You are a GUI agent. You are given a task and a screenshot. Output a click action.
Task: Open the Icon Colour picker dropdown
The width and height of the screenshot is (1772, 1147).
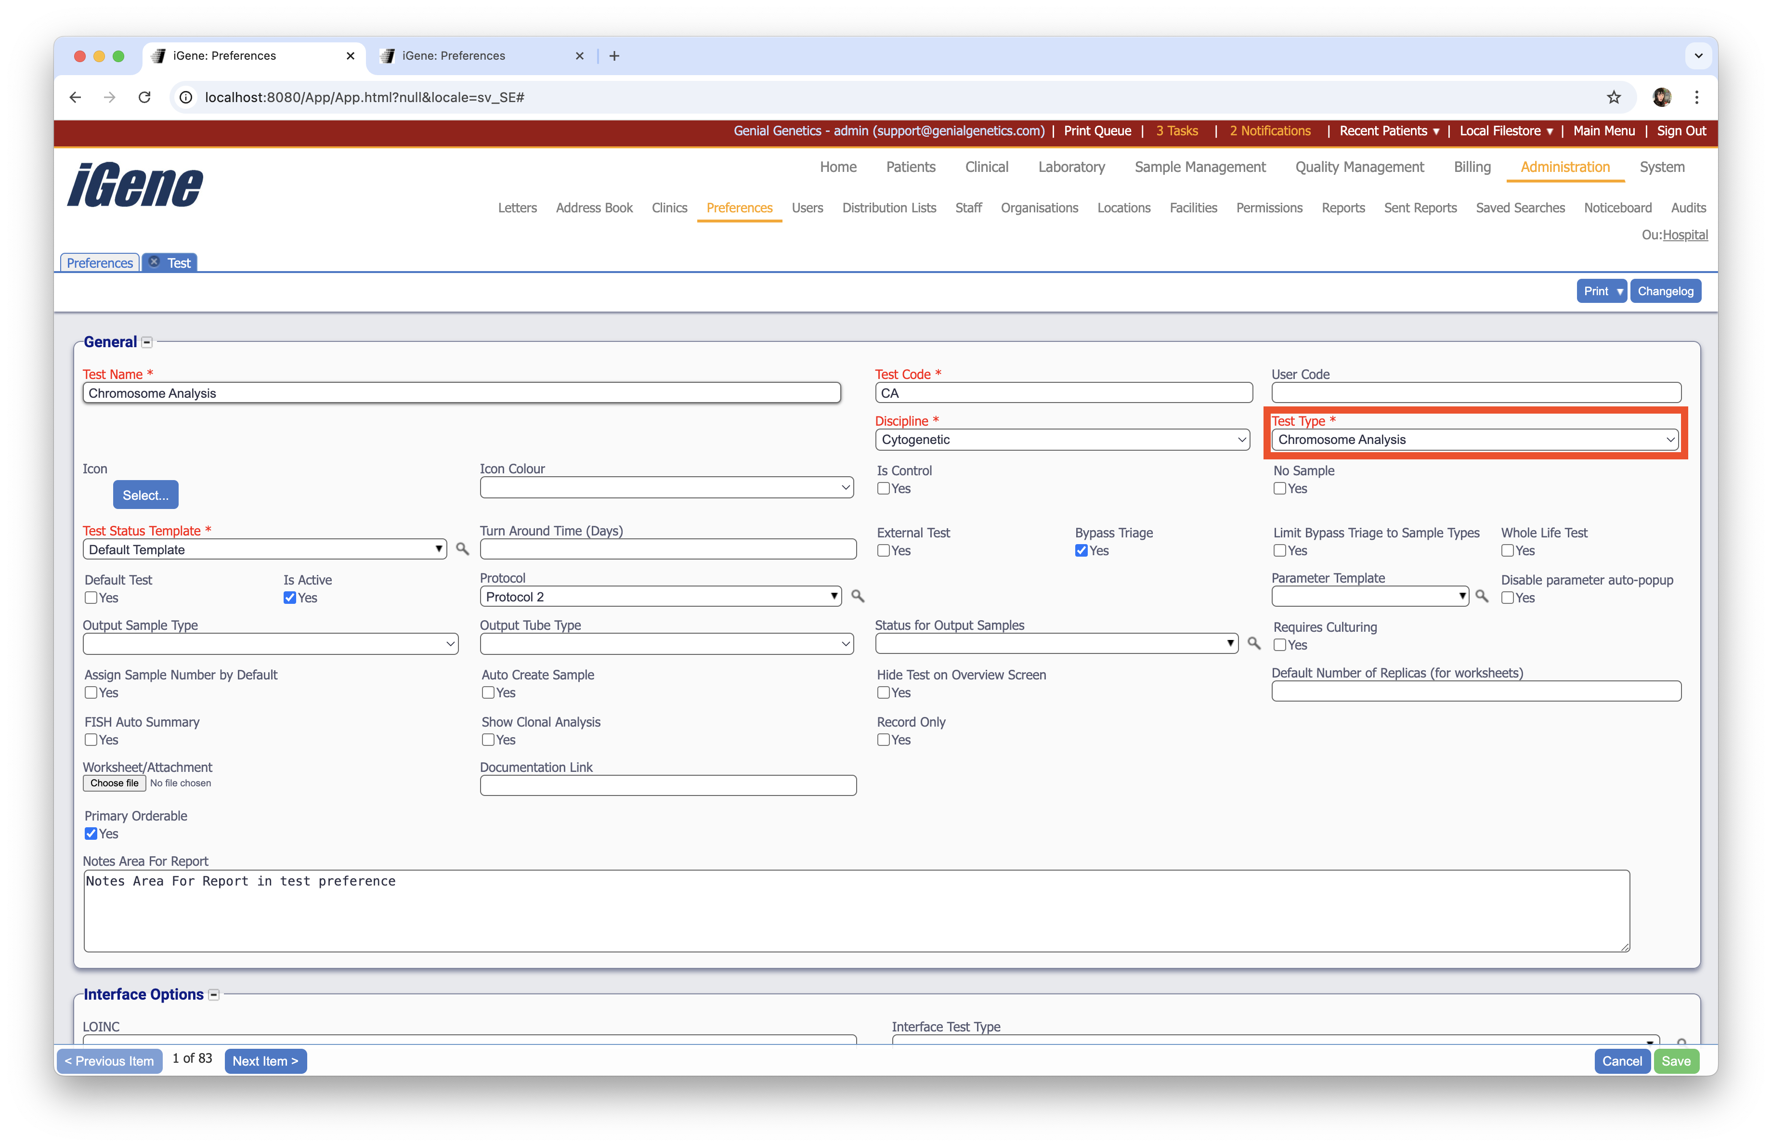tap(666, 487)
